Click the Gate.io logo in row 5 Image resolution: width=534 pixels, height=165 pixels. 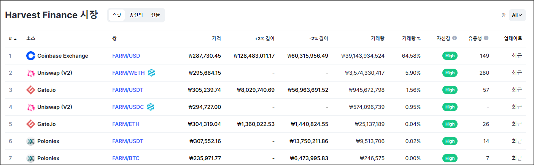coord(31,124)
